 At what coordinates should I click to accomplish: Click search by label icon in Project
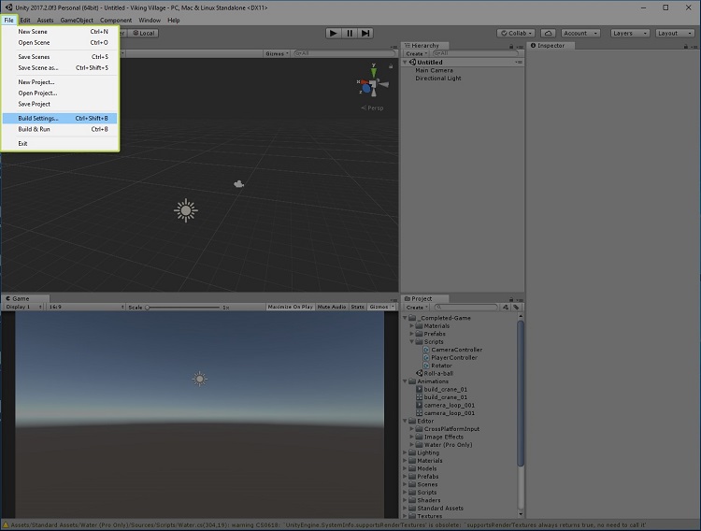tap(515, 307)
